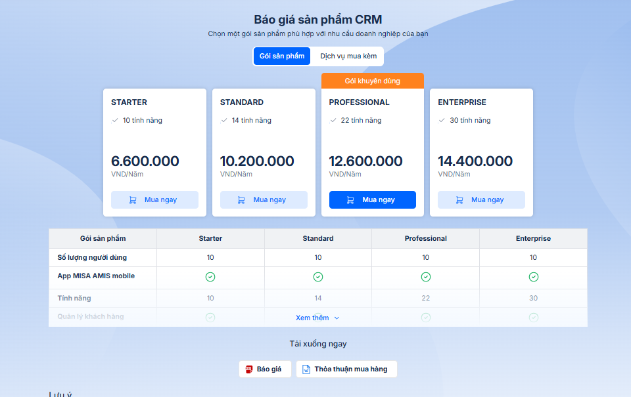Click the 14.400.000 price
The height and width of the screenshot is (397, 631).
click(x=475, y=161)
